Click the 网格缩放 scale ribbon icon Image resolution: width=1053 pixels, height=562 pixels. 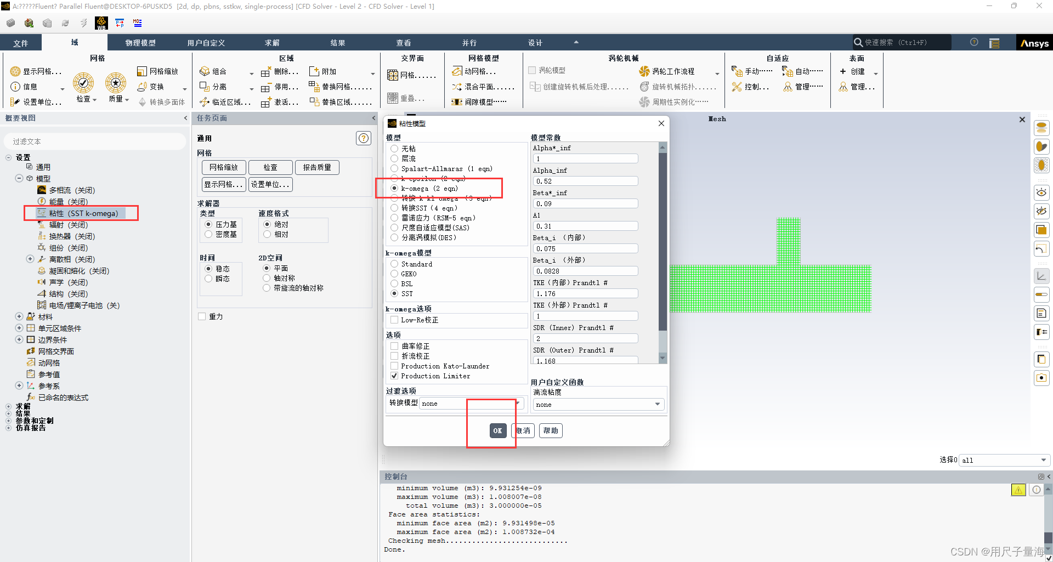pos(142,71)
